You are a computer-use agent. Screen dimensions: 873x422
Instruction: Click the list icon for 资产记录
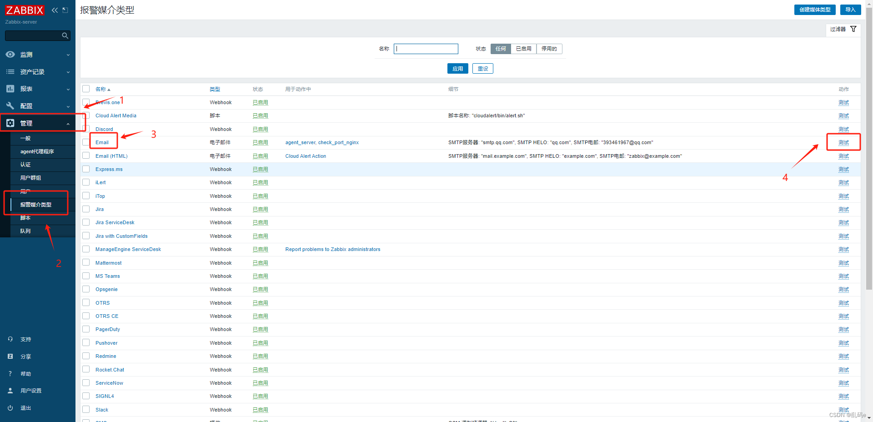tap(10, 72)
